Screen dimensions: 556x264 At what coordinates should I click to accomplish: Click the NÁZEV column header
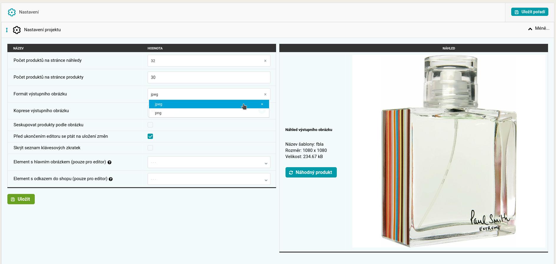(x=19, y=48)
